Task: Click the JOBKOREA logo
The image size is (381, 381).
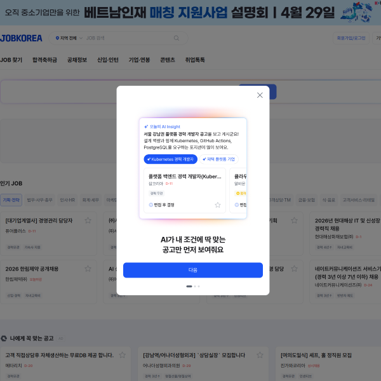Action: pos(21,38)
